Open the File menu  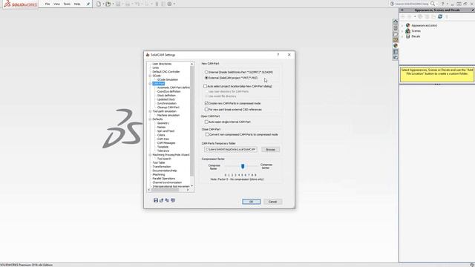click(47, 4)
